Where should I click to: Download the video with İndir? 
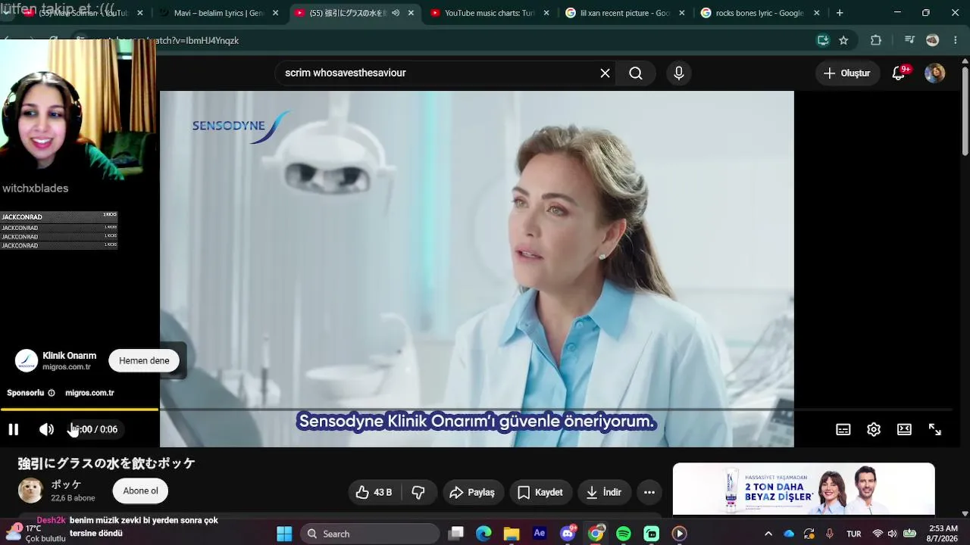[603, 492]
